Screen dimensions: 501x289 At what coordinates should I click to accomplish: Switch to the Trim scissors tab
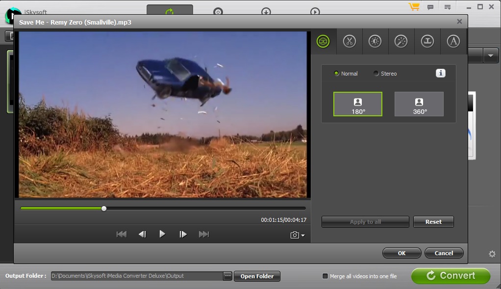pos(349,41)
